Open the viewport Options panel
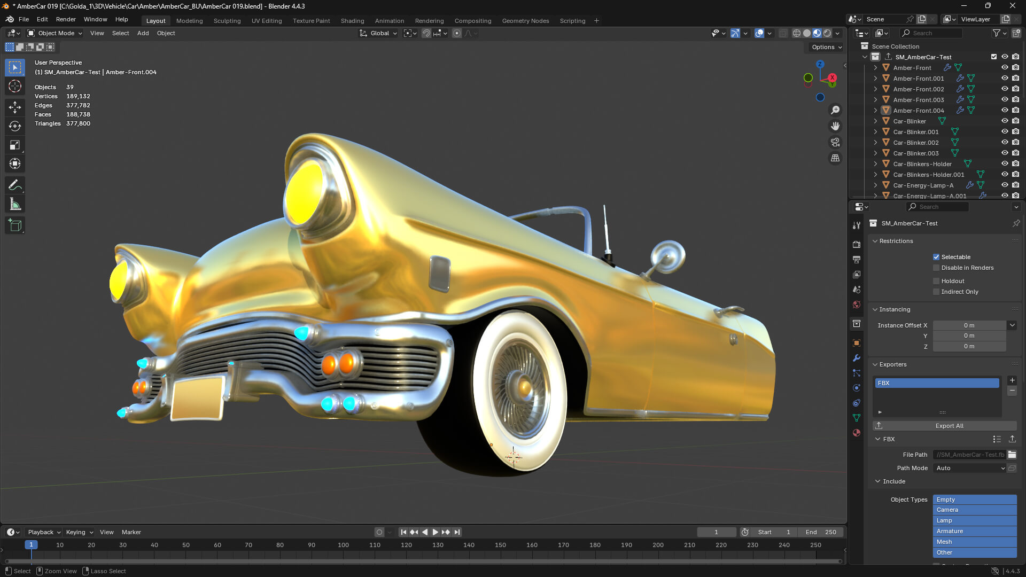The image size is (1026, 577). coord(825,47)
